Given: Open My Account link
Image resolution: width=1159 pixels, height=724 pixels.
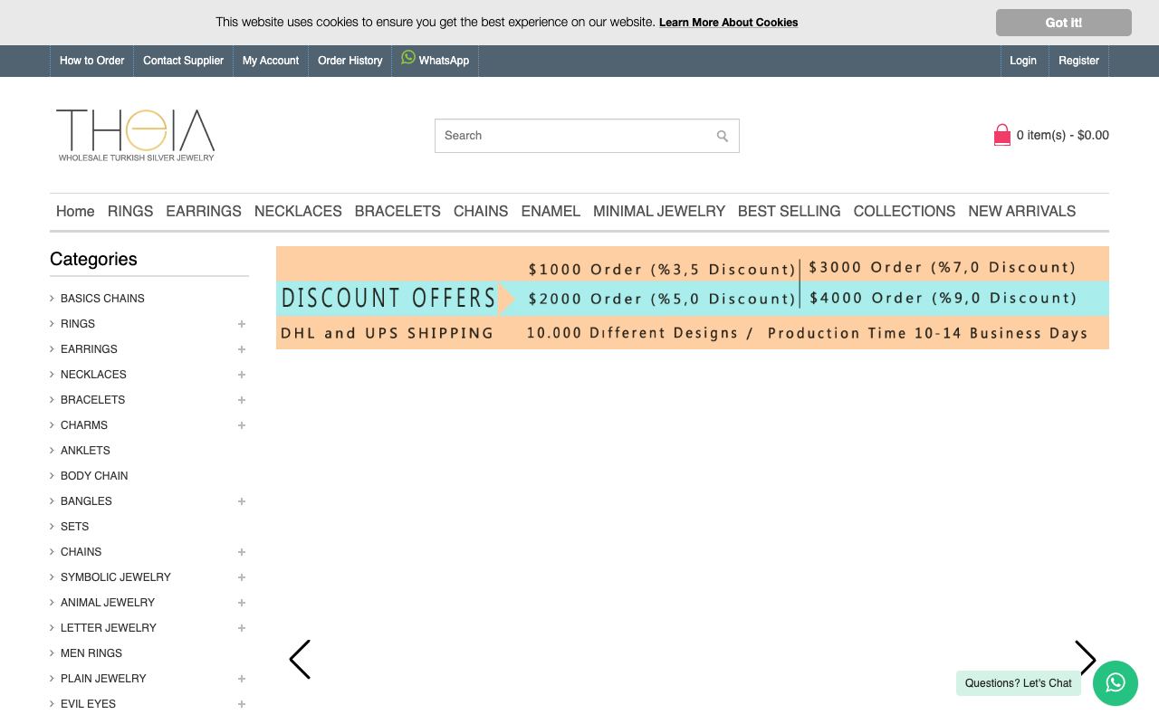Looking at the screenshot, I should click(x=271, y=61).
